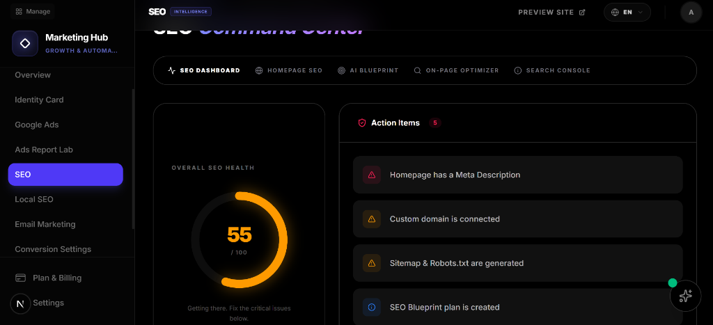Click the Plan & Billing card icon
This screenshot has width=713, height=325.
click(20, 278)
